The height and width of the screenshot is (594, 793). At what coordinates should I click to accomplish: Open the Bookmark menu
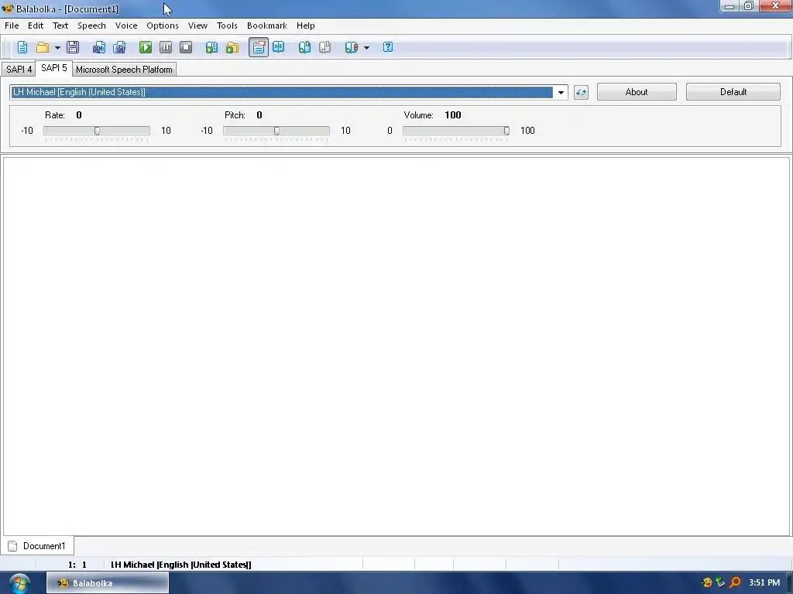[266, 26]
